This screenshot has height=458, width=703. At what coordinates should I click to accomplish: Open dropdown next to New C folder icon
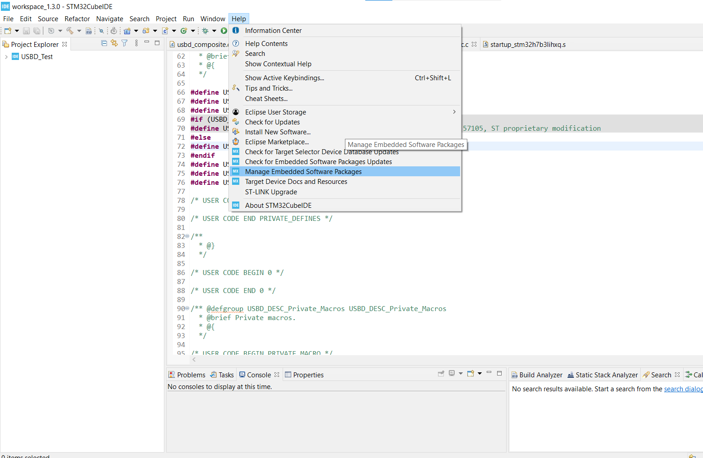pos(155,31)
